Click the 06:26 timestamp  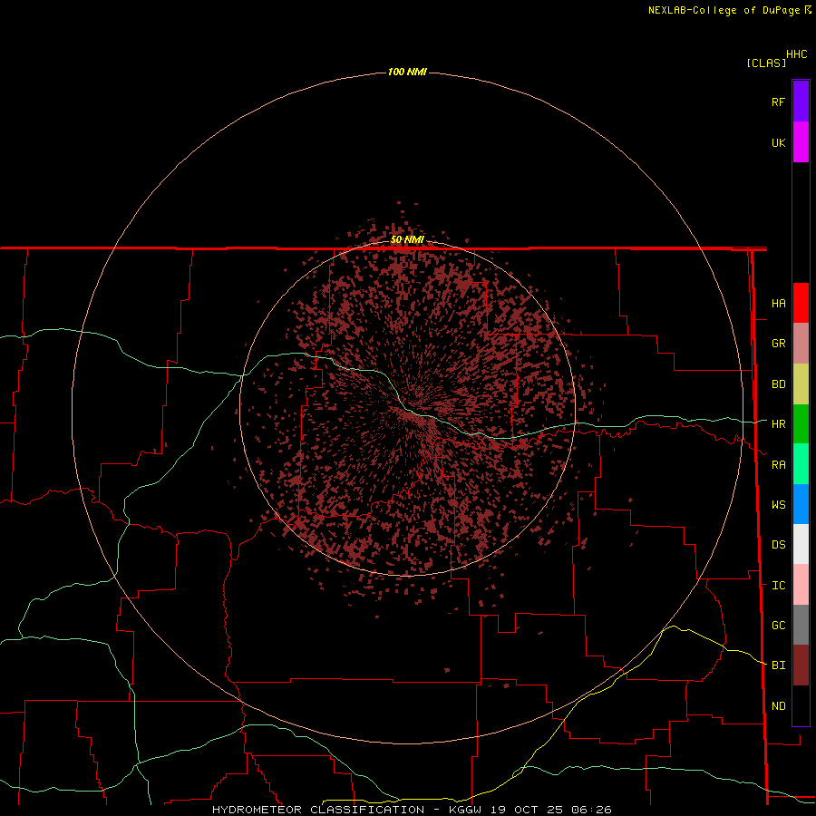pos(591,810)
